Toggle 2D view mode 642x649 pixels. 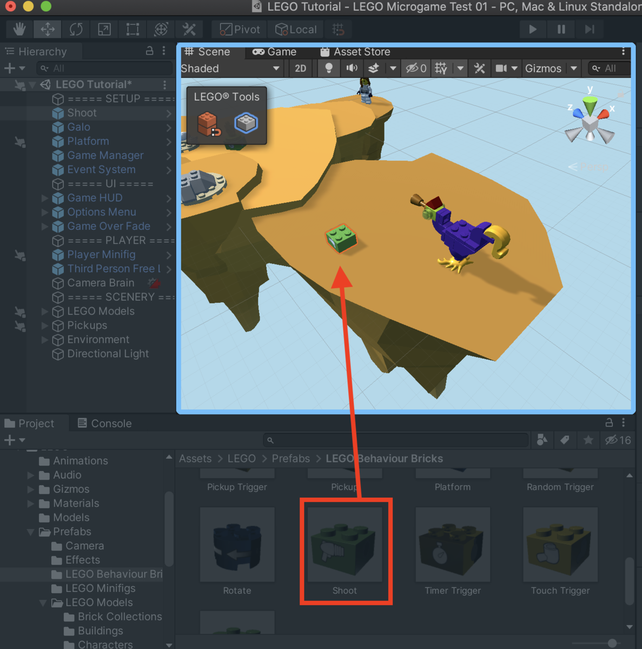click(300, 68)
